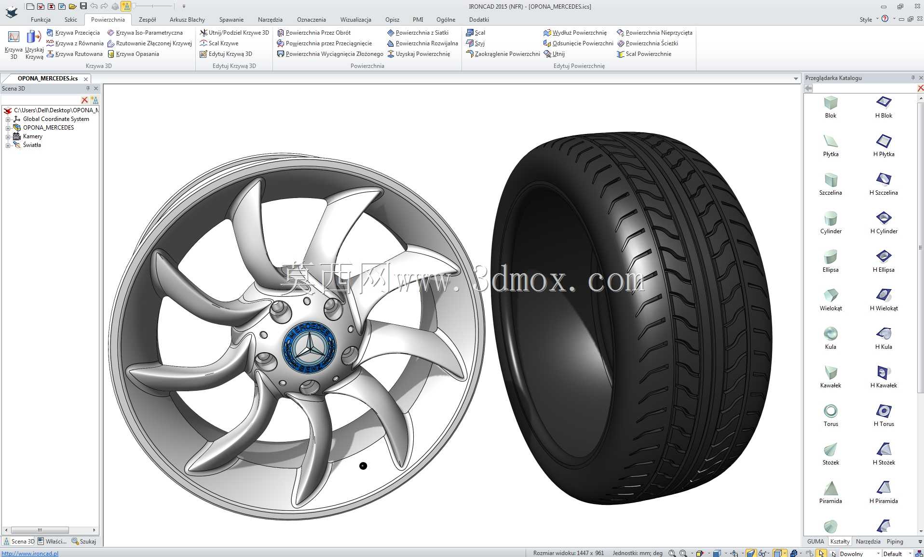
Task: Click the scene tree horizontal scrollbar
Action: [x=40, y=530]
